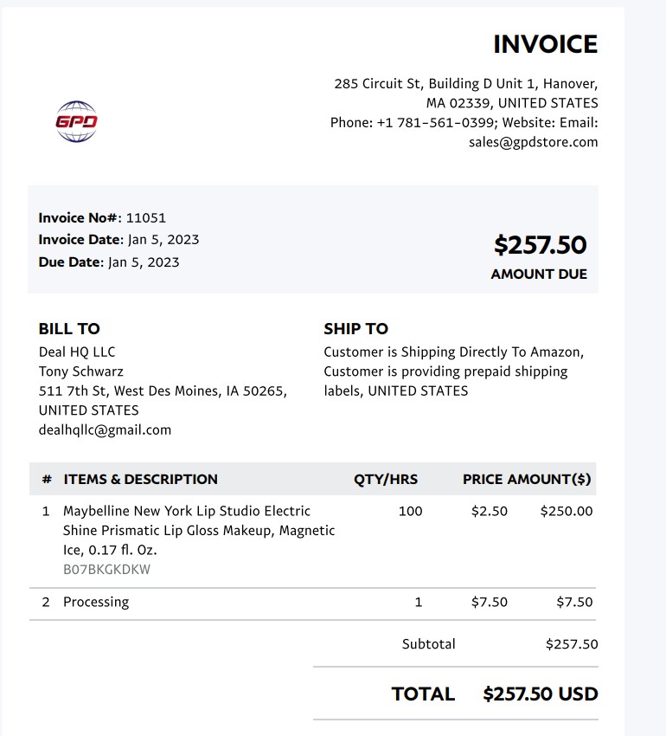Open the sales@gpdstore.com email address

pos(534,142)
